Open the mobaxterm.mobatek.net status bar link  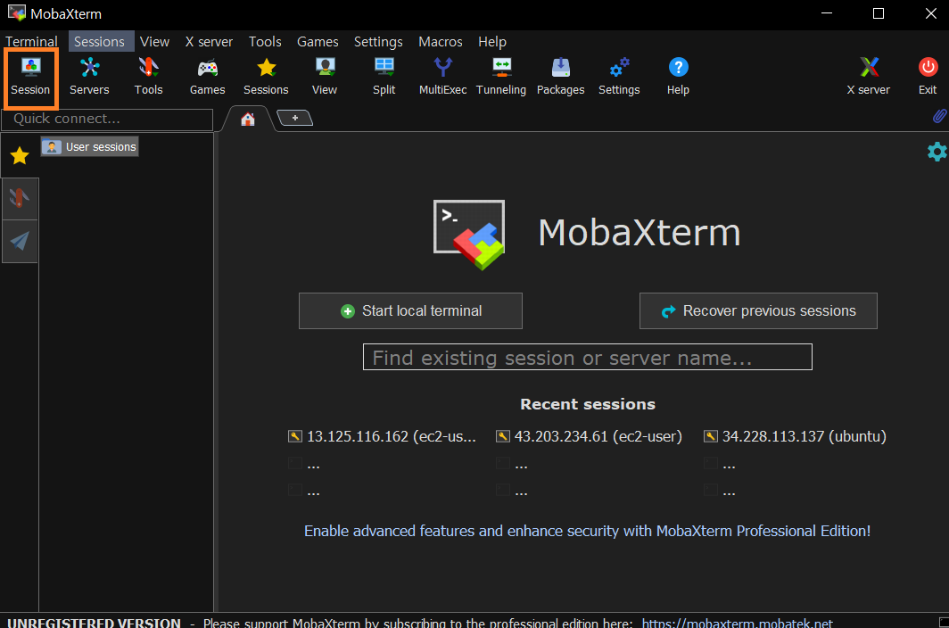pyautogui.click(x=737, y=623)
